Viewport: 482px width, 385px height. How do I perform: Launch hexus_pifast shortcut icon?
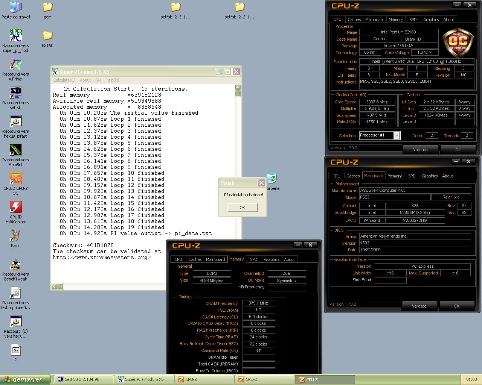[x=15, y=121]
